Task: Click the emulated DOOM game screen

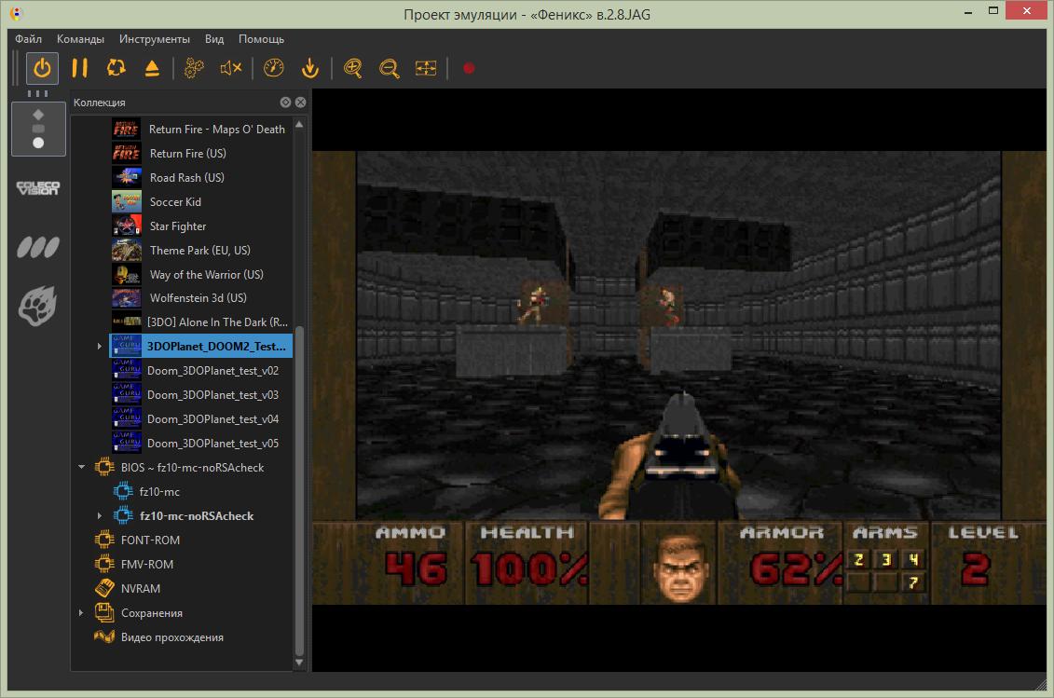Action: pyautogui.click(x=679, y=377)
